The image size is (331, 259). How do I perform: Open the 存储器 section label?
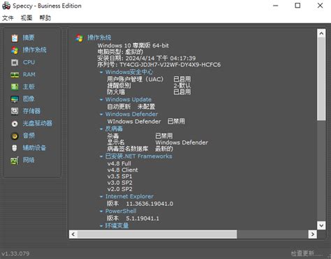(31, 111)
